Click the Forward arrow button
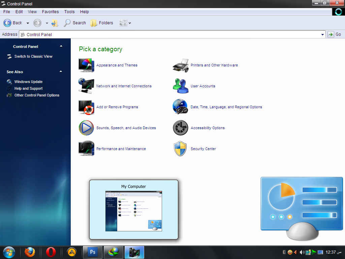This screenshot has width=345, height=259. [37, 23]
